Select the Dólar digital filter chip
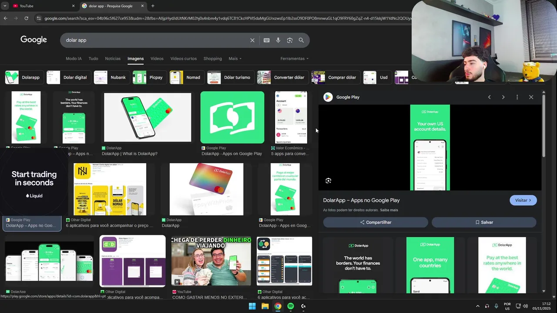 coord(69,77)
